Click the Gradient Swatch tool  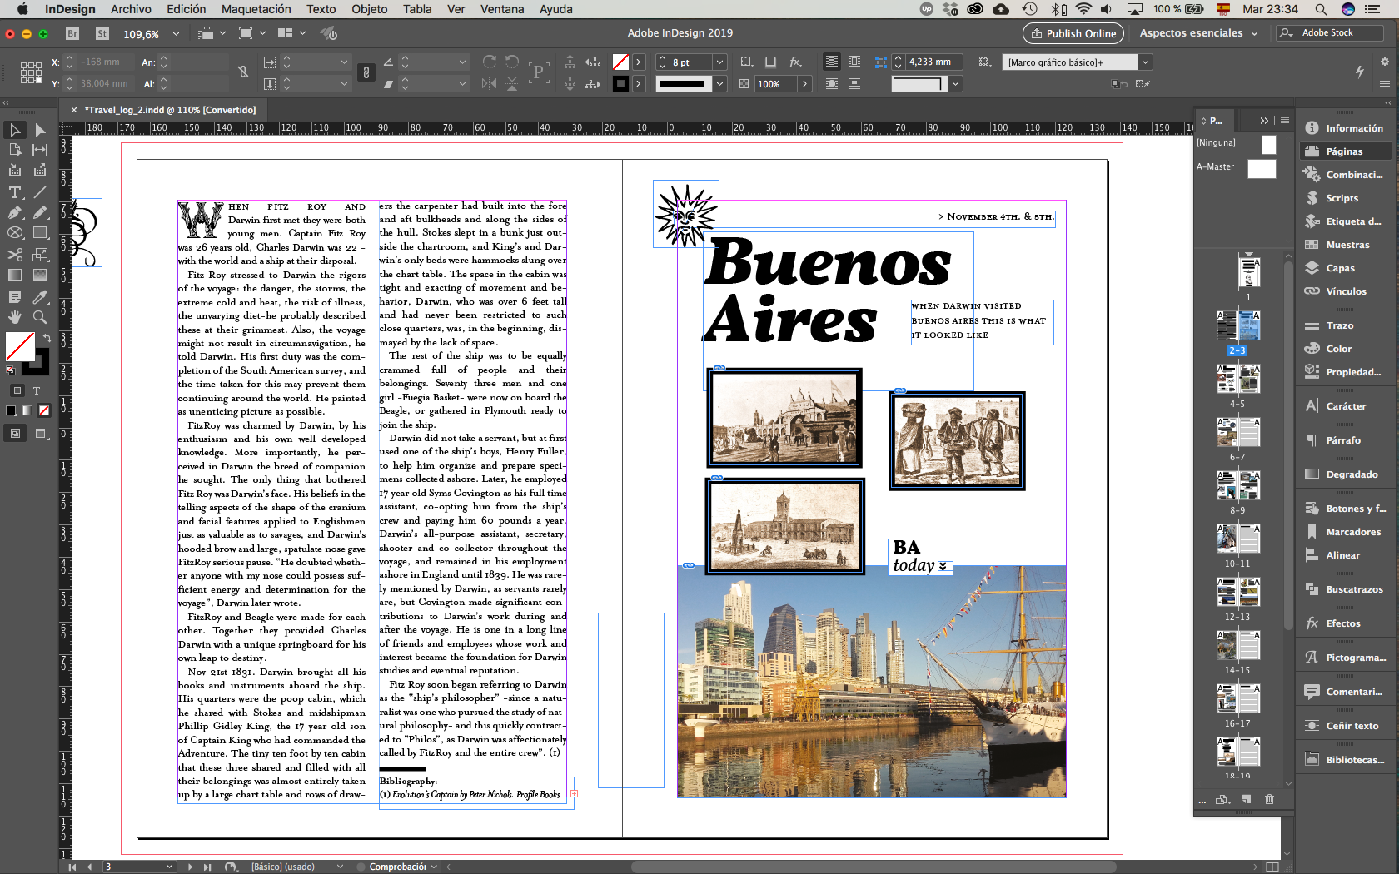[15, 275]
